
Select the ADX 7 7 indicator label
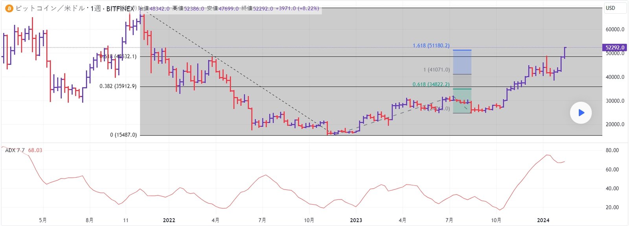[15, 150]
